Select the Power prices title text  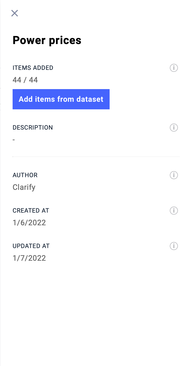click(x=47, y=40)
